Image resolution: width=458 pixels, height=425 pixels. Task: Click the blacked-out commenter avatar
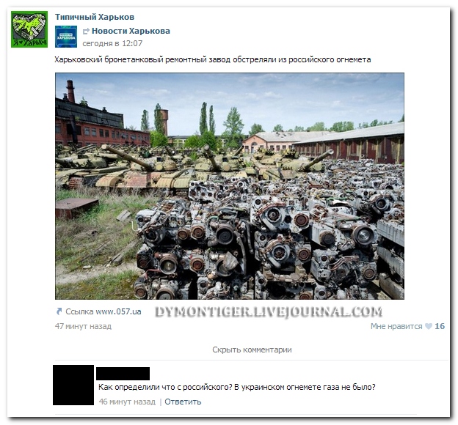pyautogui.click(x=73, y=385)
